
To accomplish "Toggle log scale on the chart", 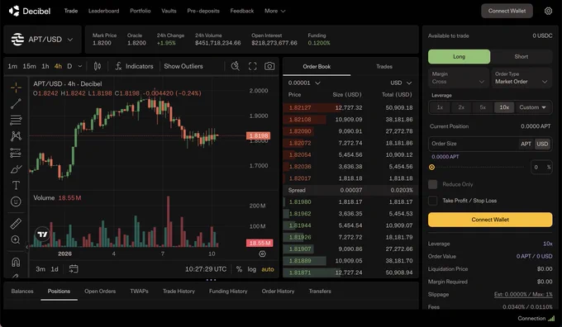I will [251, 269].
